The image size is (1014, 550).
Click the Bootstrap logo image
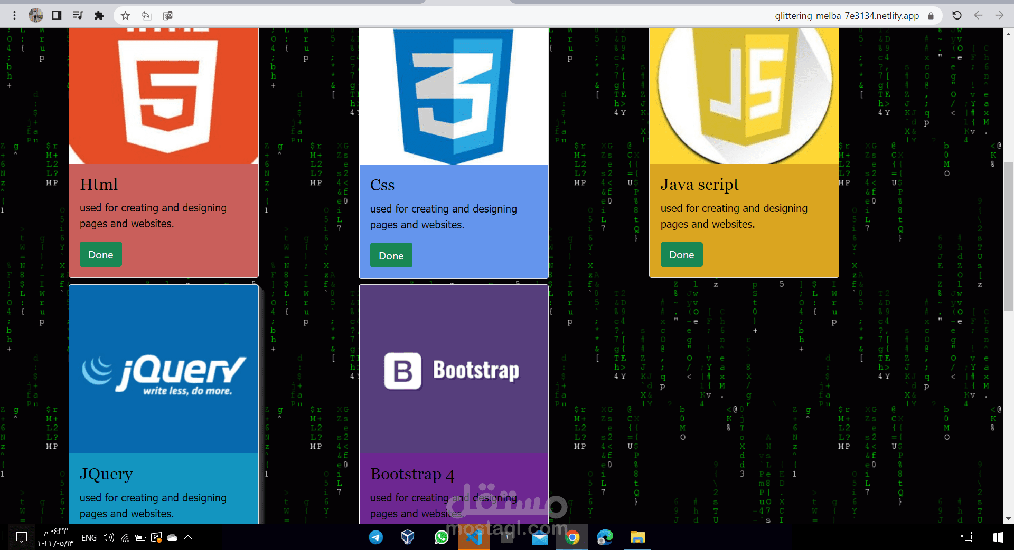click(454, 369)
